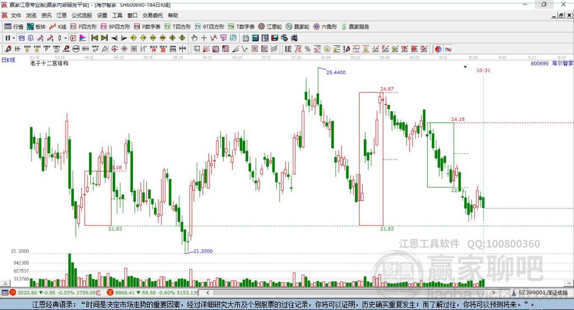Select the circled-crosshair target drawing tool
This screenshot has width=574, height=310.
pyautogui.click(x=114, y=49)
